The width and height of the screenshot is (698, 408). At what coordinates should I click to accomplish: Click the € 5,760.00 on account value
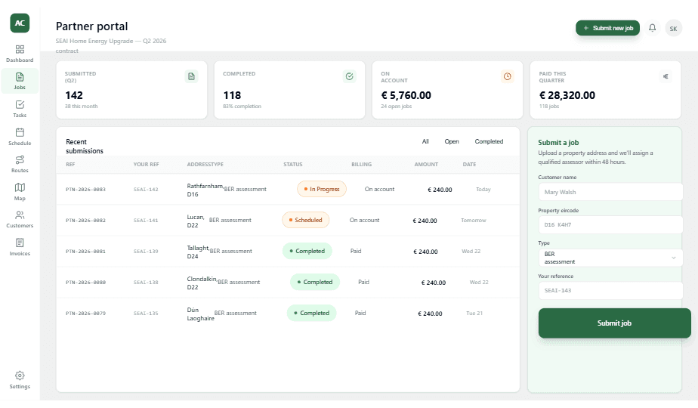(x=406, y=95)
